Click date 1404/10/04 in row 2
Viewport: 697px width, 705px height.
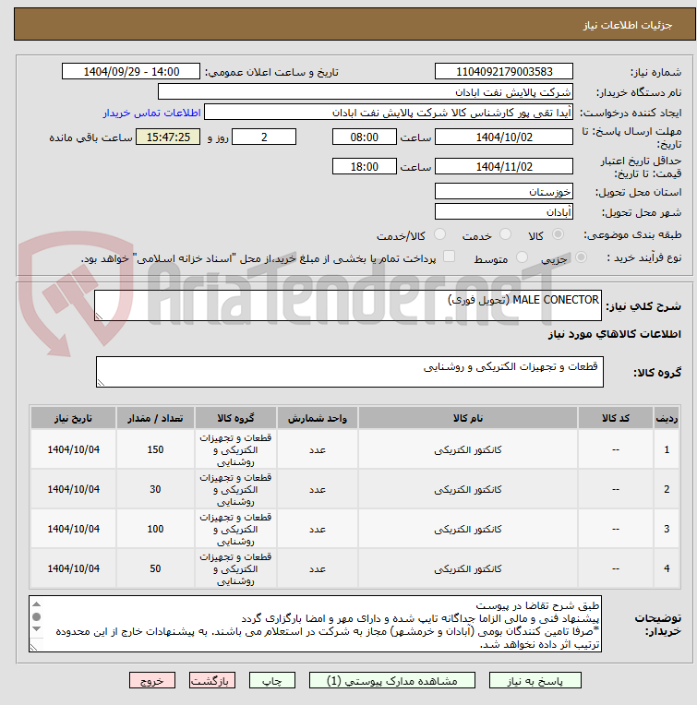point(73,489)
